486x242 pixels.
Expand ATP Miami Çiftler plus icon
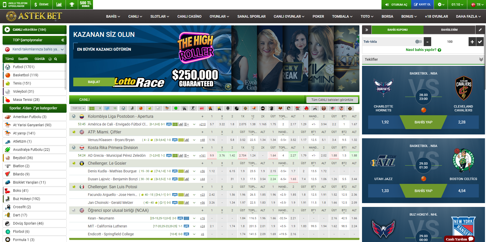pos(202,132)
